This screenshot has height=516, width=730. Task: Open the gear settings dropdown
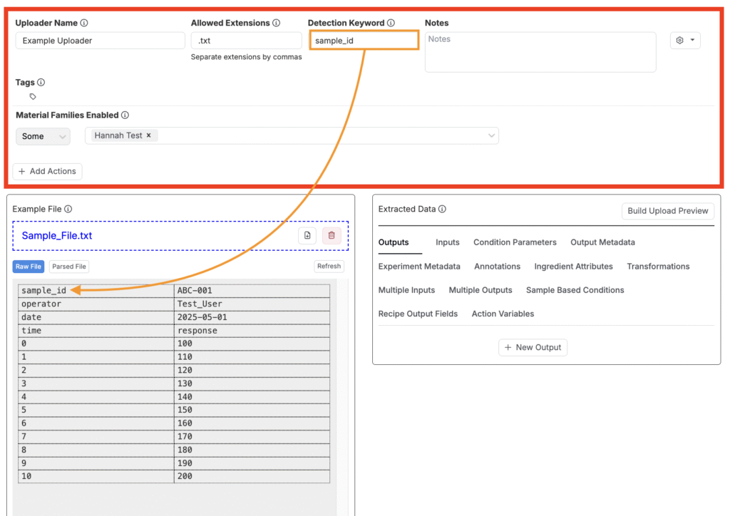click(x=684, y=41)
